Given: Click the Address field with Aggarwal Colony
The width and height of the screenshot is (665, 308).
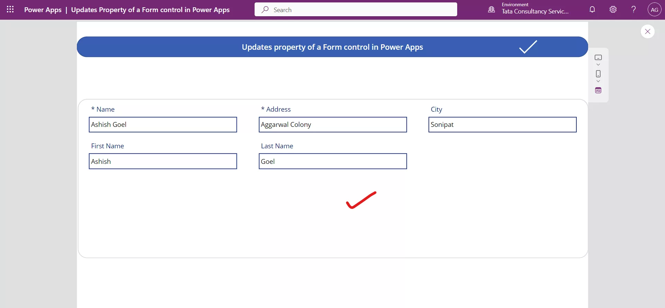Looking at the screenshot, I should click(x=333, y=125).
